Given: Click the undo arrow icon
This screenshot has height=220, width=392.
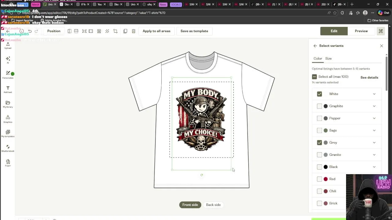Looking at the screenshot, I should click(x=30, y=31).
